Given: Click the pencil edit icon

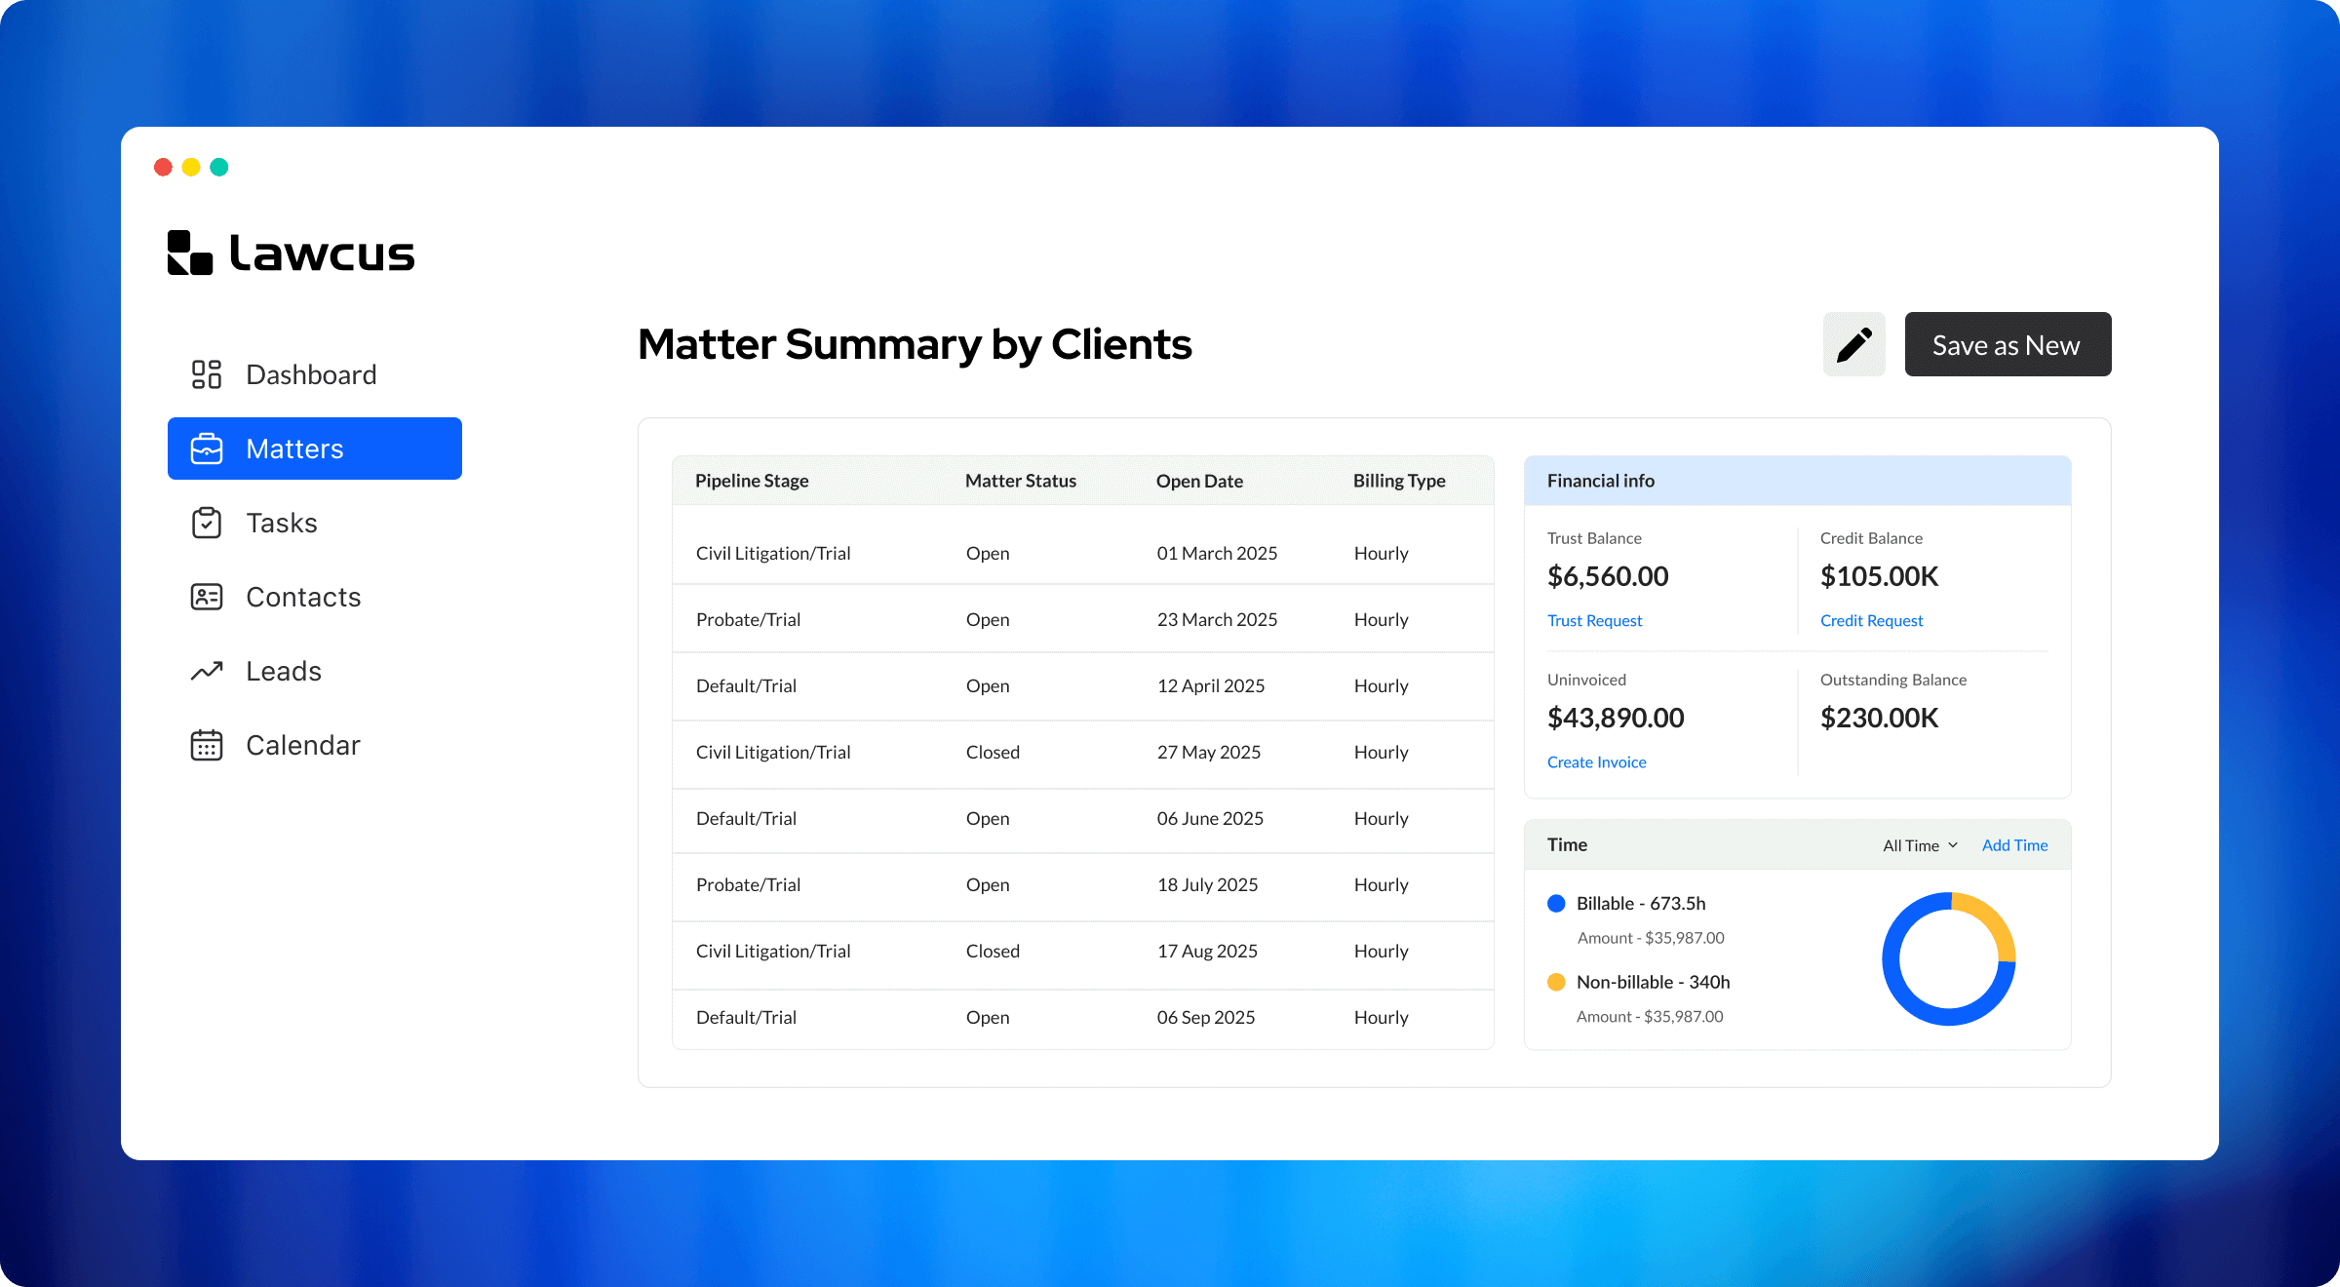Looking at the screenshot, I should click(x=1853, y=344).
